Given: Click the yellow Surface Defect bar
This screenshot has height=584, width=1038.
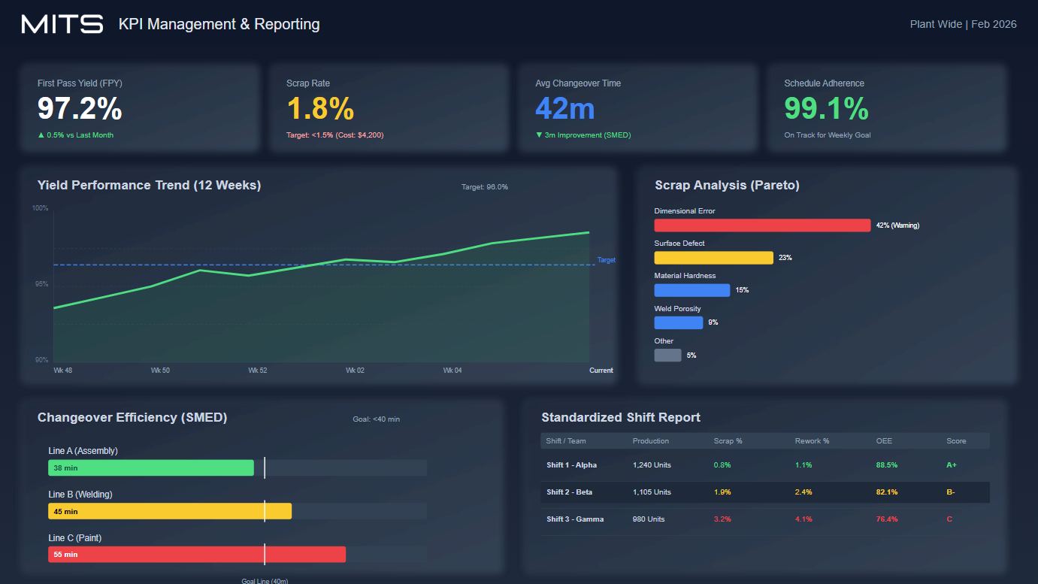Looking at the screenshot, I should tap(713, 258).
